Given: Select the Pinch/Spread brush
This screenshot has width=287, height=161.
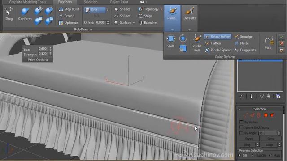Looking at the screenshot, I should point(218,50).
